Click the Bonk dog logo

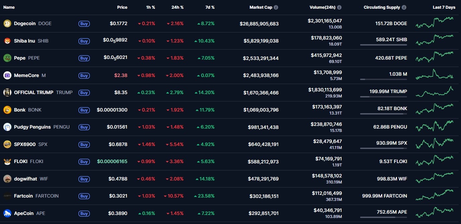7,109
